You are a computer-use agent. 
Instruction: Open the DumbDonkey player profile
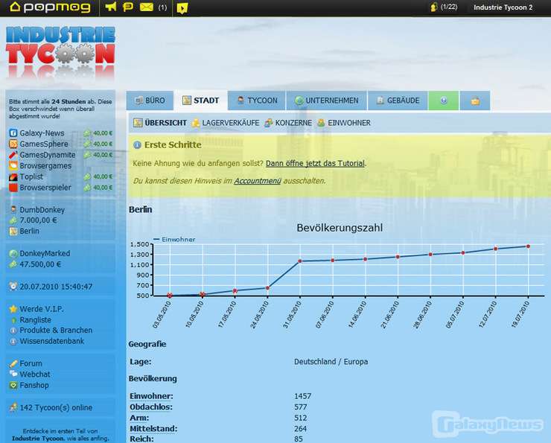point(42,210)
